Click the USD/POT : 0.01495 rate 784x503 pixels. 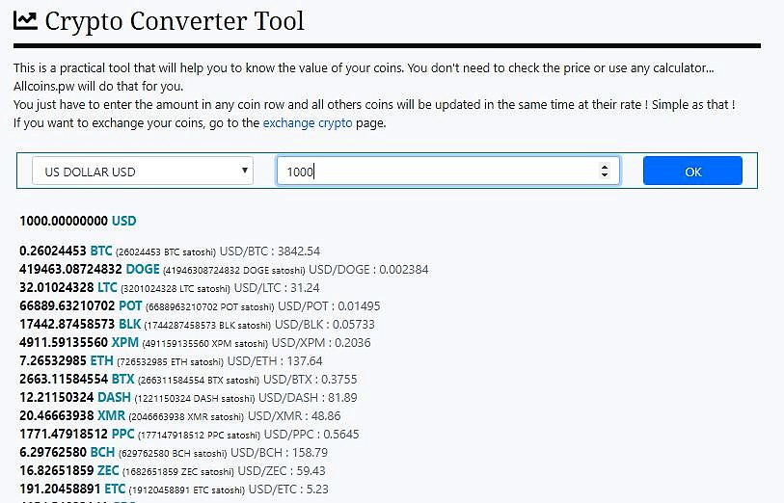329,306
